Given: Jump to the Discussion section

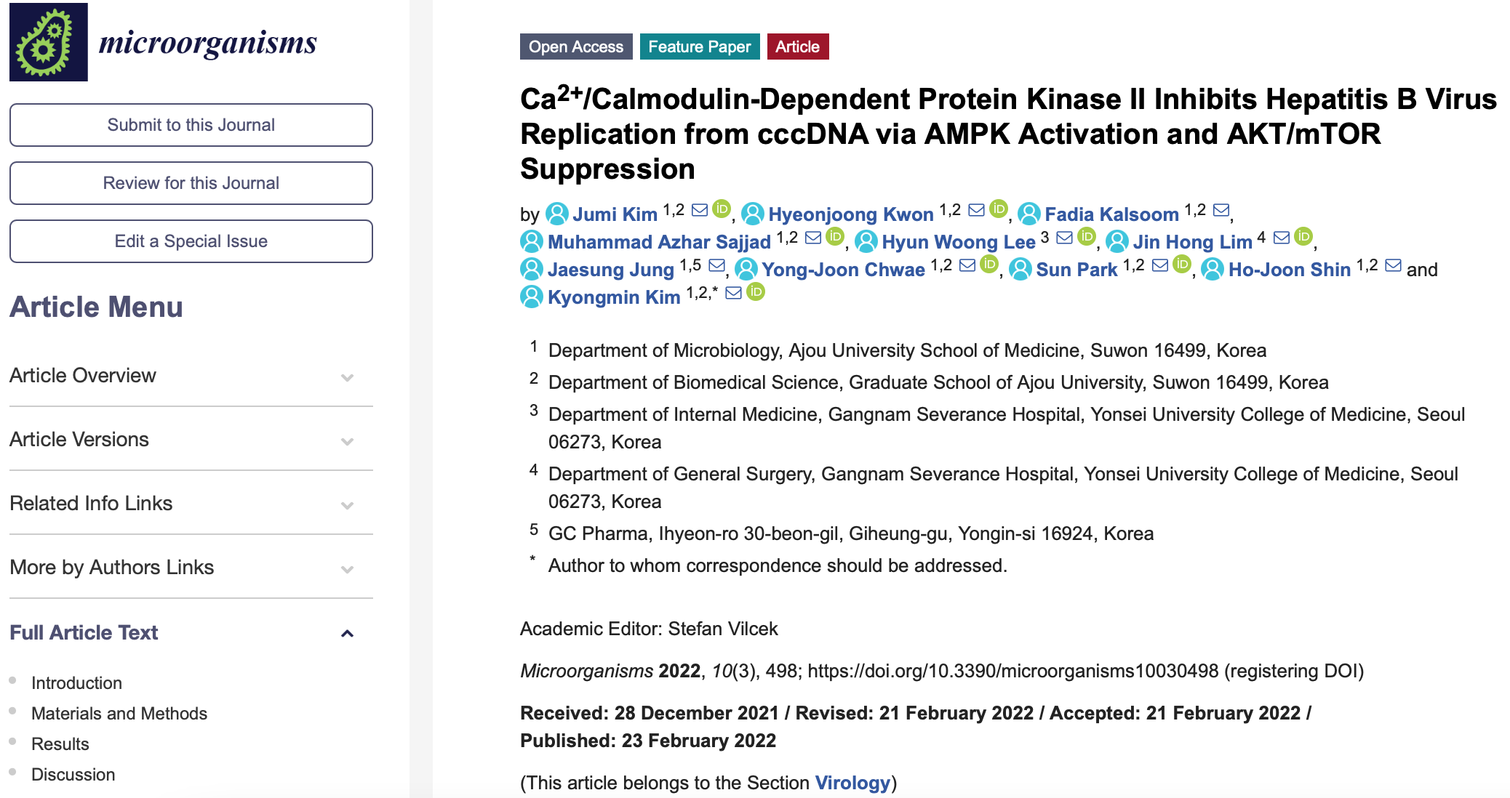Looking at the screenshot, I should tap(73, 775).
